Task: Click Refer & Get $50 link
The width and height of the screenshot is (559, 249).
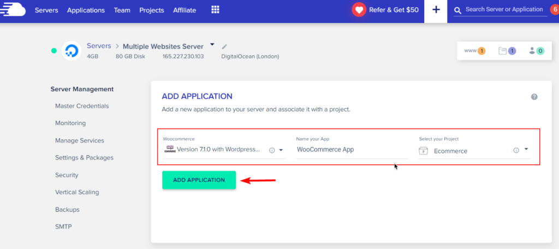Action: [394, 10]
